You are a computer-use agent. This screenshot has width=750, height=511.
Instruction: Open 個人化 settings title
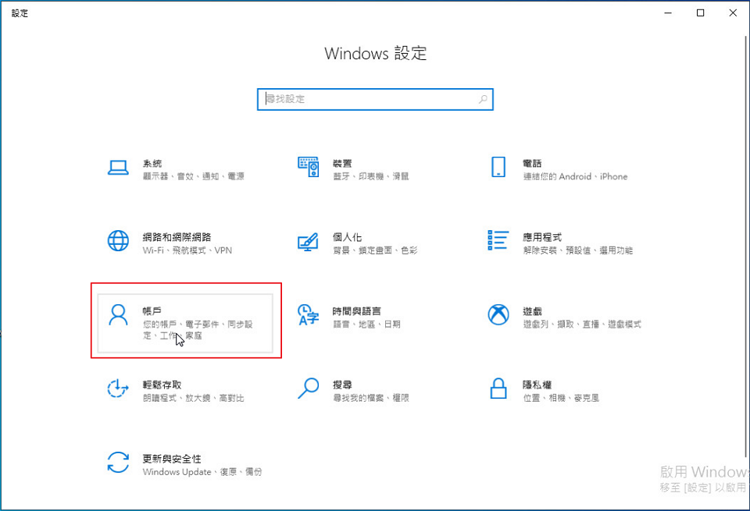[347, 237]
